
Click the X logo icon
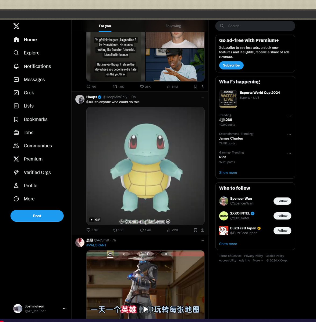coord(16,26)
